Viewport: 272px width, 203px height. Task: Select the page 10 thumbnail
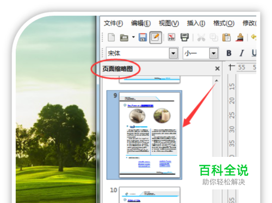[150, 195]
